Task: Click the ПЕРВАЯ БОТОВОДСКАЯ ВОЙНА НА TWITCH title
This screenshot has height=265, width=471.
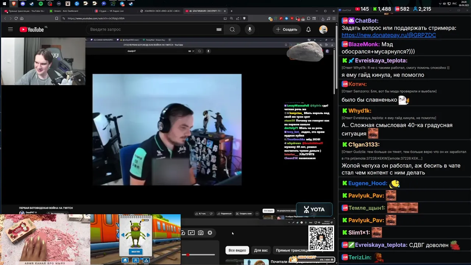Action: pos(46,208)
